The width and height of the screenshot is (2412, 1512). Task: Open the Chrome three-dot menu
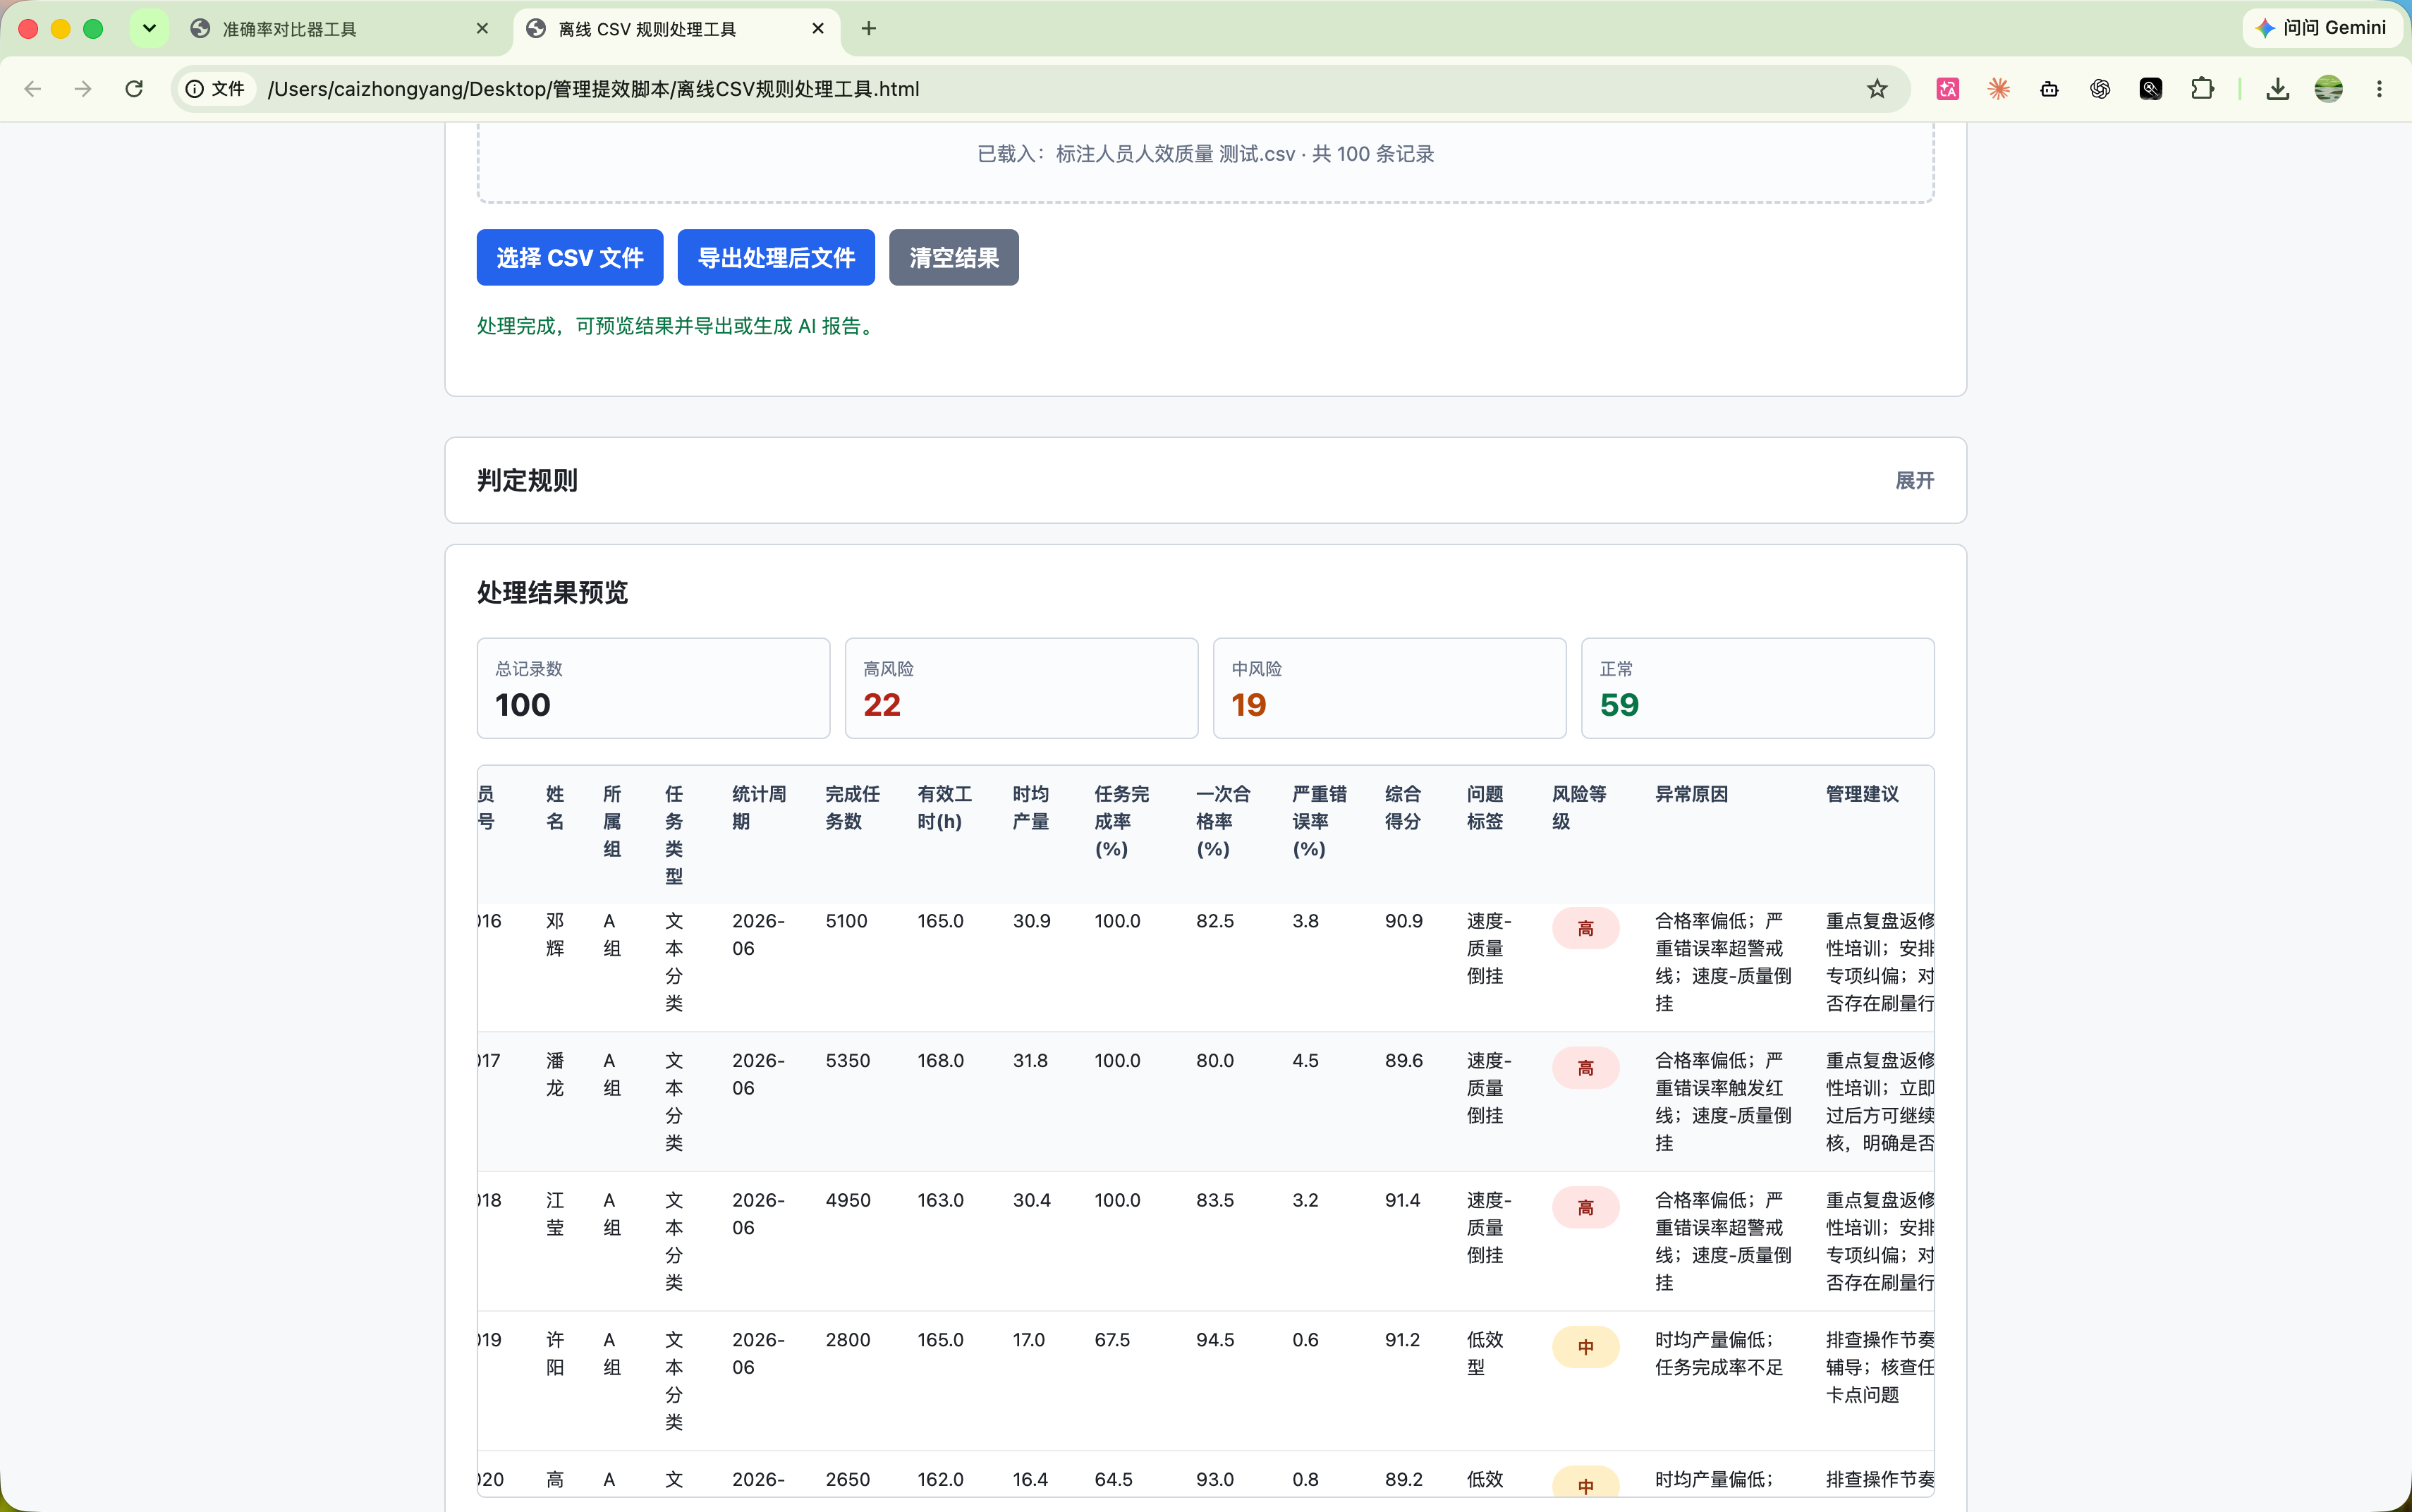pos(2380,89)
